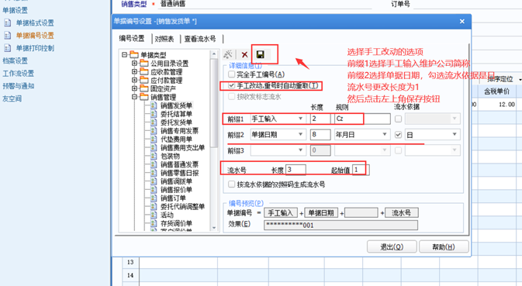
Task: Click 帮助(H) button
Action: point(444,247)
